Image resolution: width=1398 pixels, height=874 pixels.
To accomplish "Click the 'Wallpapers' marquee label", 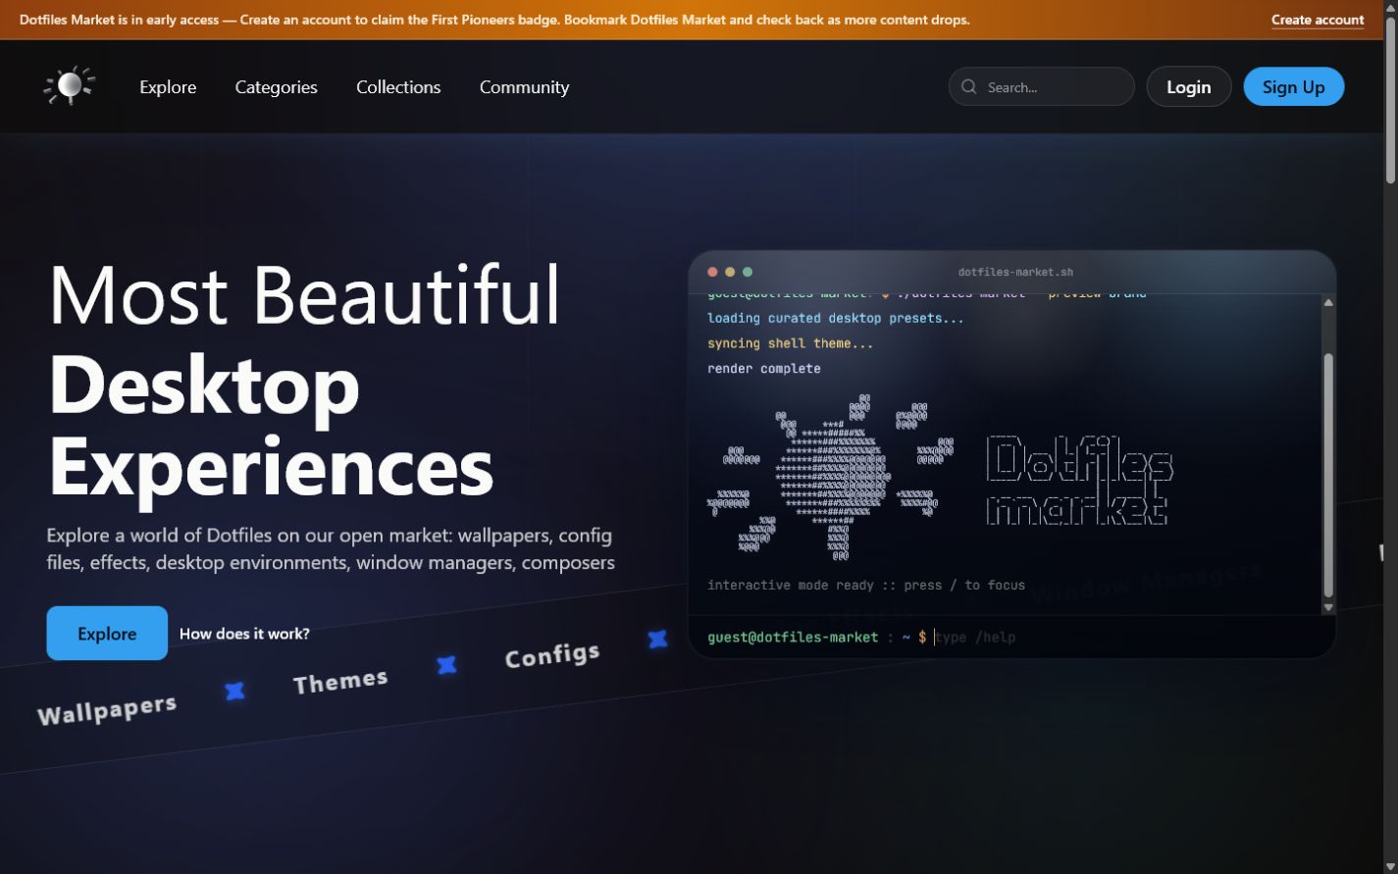I will coord(107,708).
